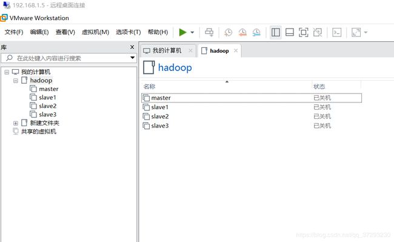Switch to the hadoop tab
The height and width of the screenshot is (242, 394).
click(219, 51)
